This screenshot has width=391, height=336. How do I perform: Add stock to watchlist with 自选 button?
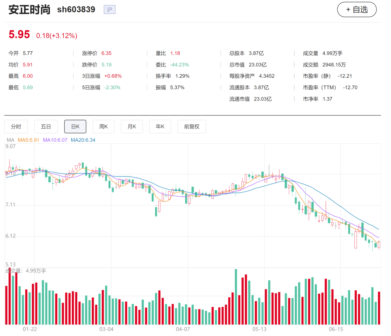(357, 10)
